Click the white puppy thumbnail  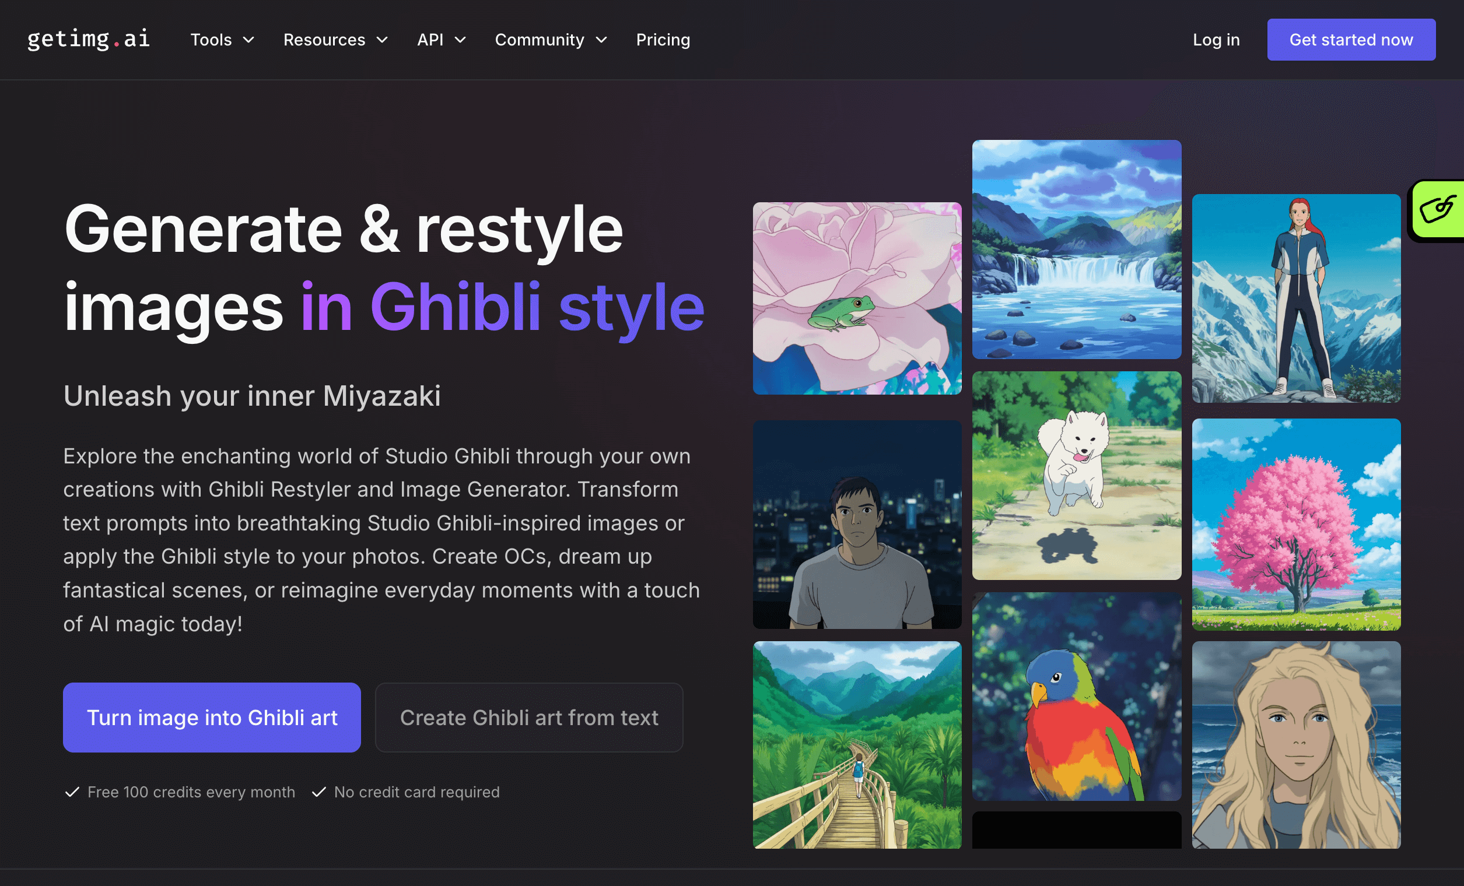click(1077, 475)
